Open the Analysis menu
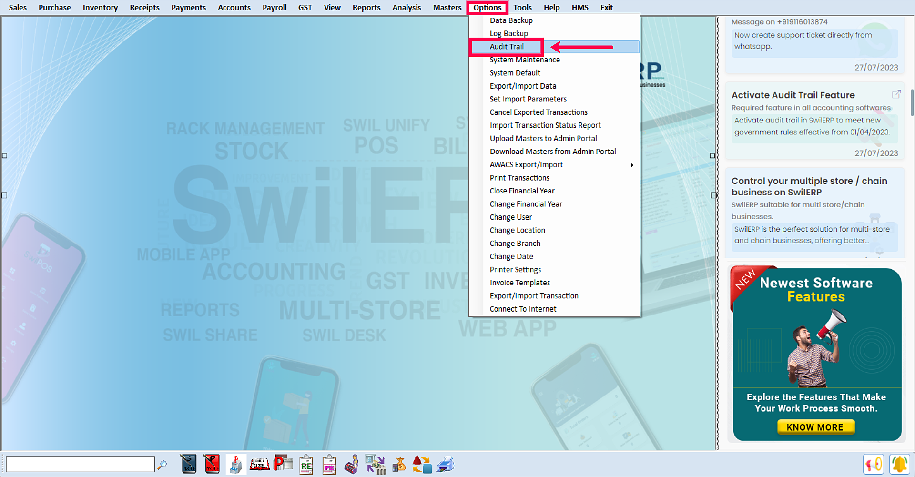This screenshot has height=477, width=915. tap(407, 8)
